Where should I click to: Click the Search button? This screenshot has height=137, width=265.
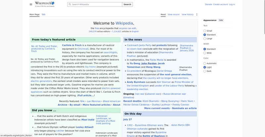tap(127, 4)
